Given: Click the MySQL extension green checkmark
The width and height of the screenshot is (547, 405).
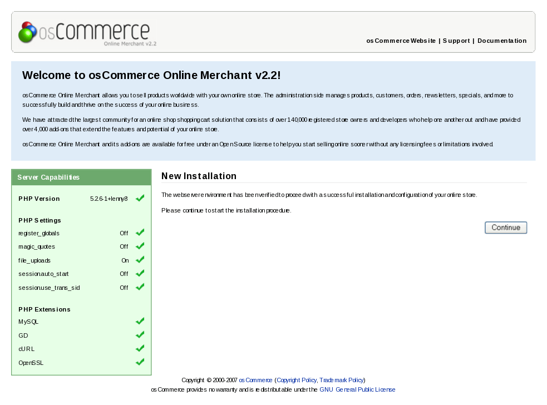Looking at the screenshot, I should point(140,321).
